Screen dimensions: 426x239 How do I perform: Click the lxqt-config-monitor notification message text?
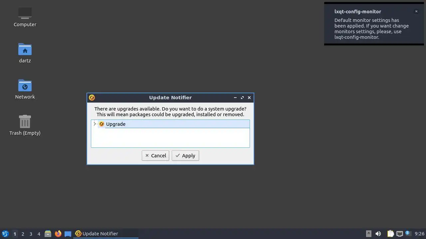click(x=371, y=29)
